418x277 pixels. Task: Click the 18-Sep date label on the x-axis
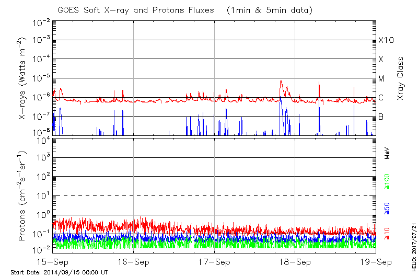pos(295,262)
